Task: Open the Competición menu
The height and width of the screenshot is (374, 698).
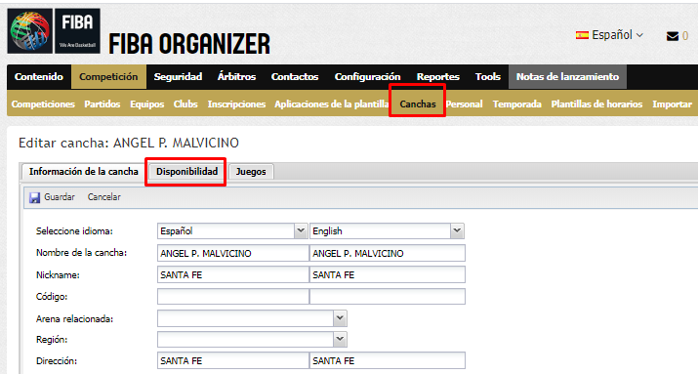Action: [x=108, y=76]
